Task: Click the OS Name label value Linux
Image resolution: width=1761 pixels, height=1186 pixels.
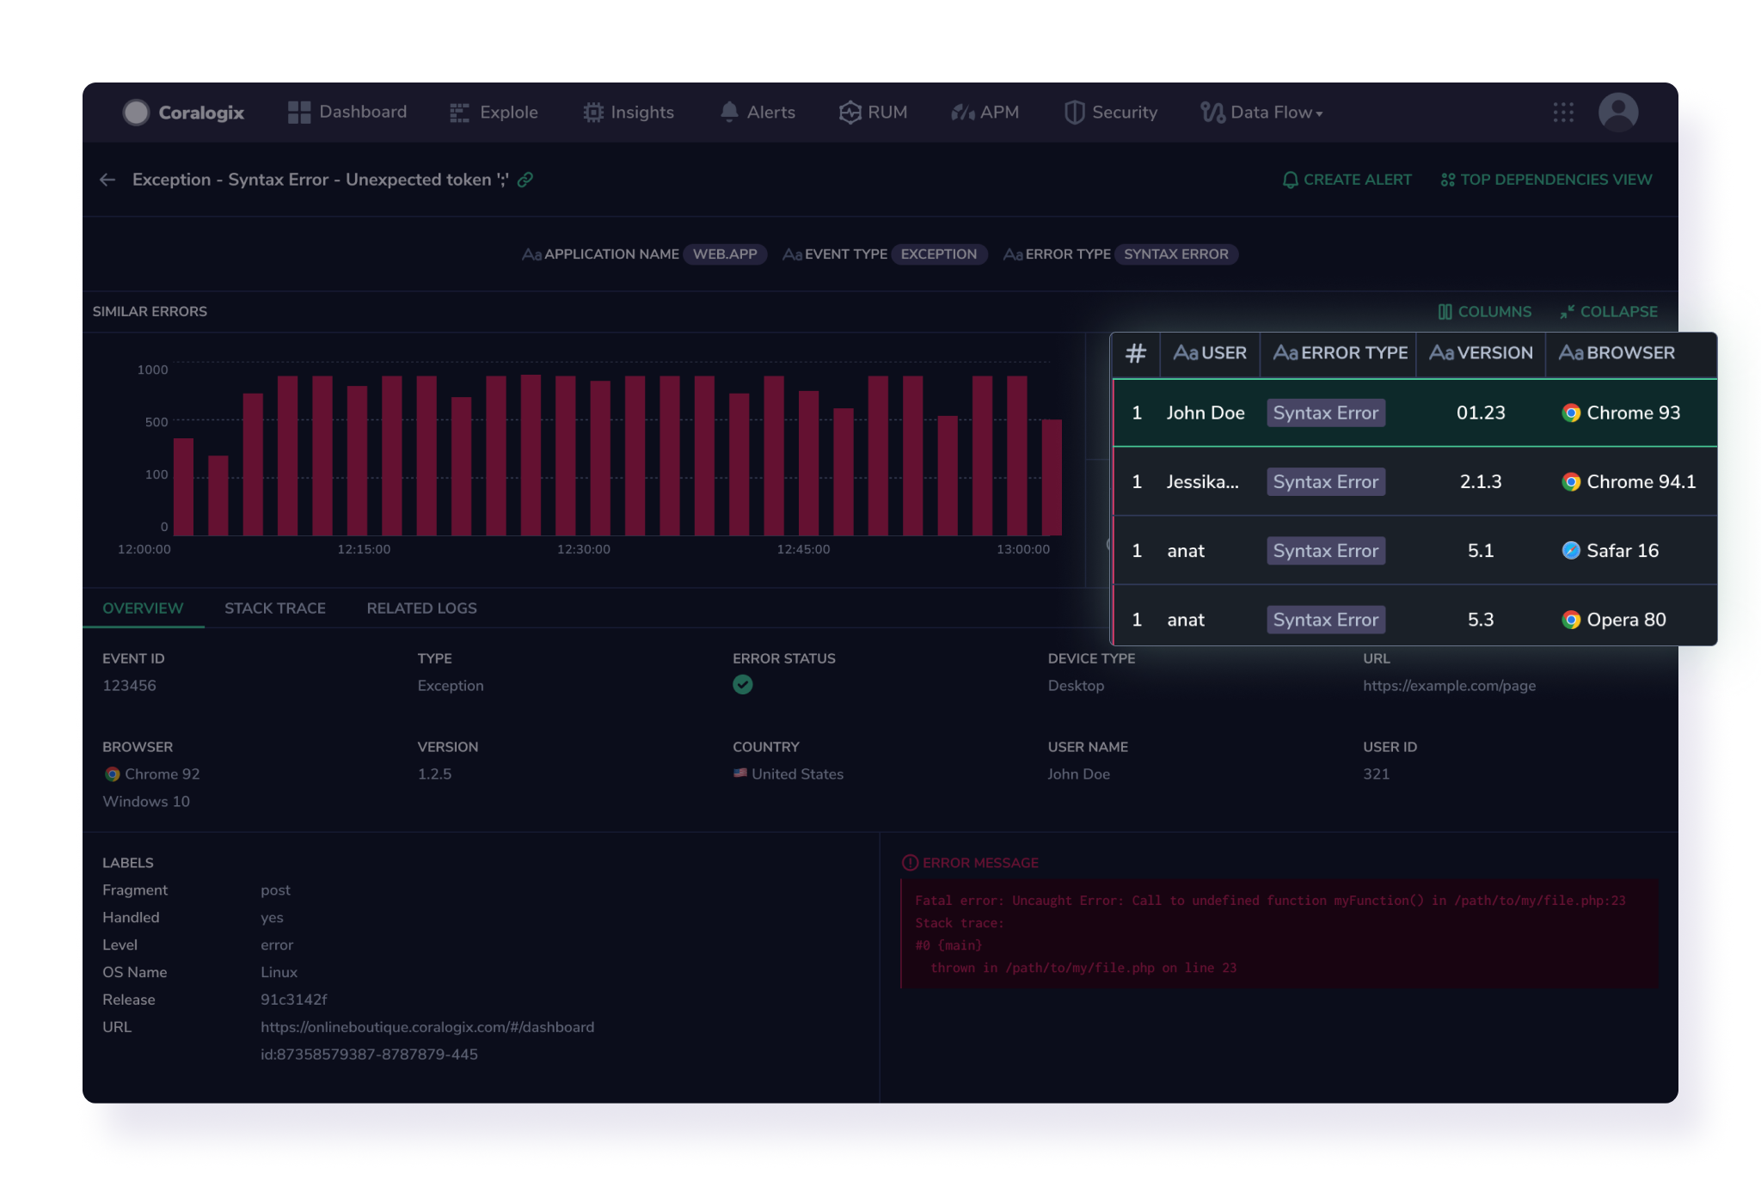Action: pyautogui.click(x=279, y=972)
